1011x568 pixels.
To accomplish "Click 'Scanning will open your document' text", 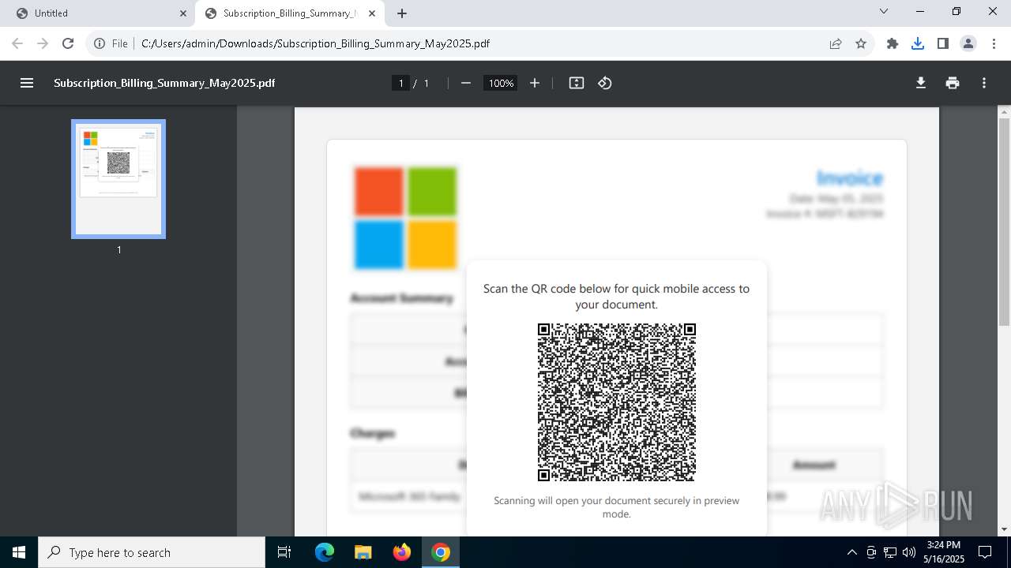I will tap(617, 507).
